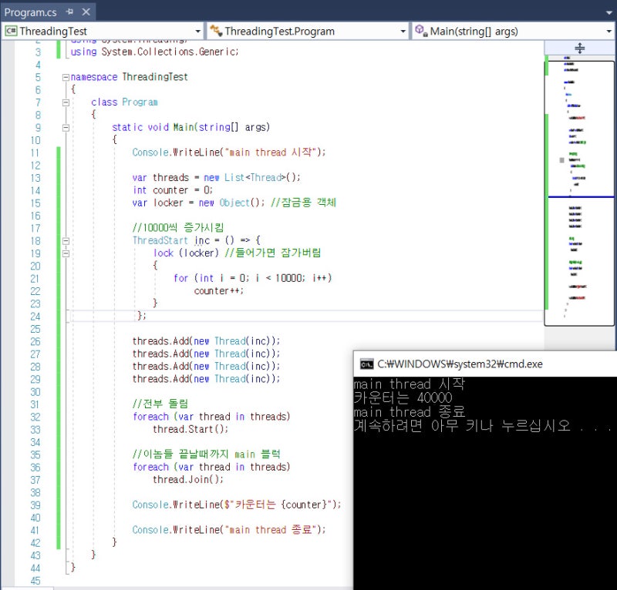This screenshot has width=617, height=590.
Task: Open the ThreadingTest.Program type dropdown
Action: point(403,32)
